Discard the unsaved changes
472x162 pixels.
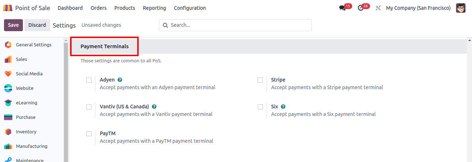point(37,25)
